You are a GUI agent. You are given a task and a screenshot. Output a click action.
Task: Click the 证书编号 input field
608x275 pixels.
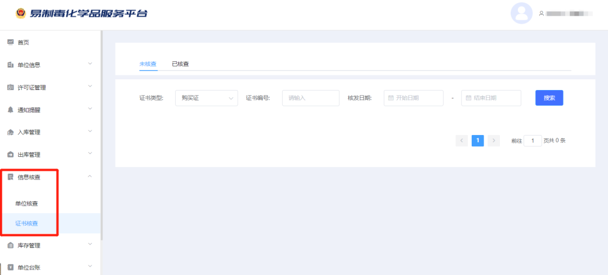(x=310, y=98)
